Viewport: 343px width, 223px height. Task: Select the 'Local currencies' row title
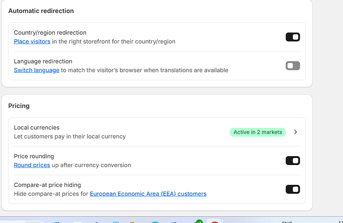click(x=36, y=127)
